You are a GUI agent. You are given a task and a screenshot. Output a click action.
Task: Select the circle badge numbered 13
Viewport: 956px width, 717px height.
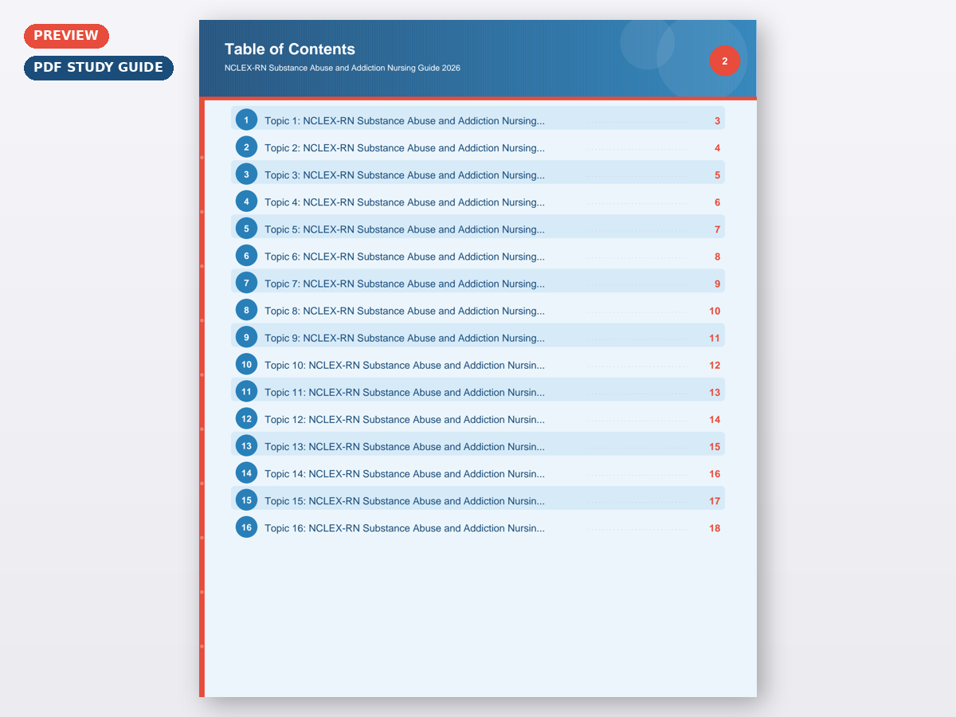tap(246, 446)
